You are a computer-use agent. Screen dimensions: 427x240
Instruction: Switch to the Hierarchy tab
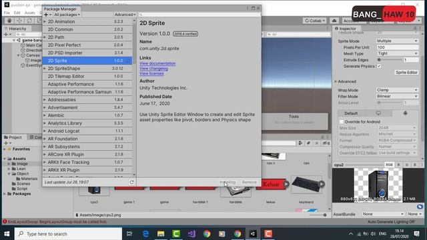(15, 29)
